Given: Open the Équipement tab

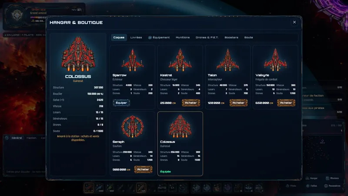Looking at the screenshot, I should [159, 37].
